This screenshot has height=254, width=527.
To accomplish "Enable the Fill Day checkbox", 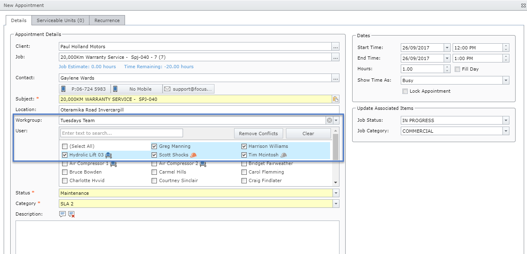I will pos(457,69).
